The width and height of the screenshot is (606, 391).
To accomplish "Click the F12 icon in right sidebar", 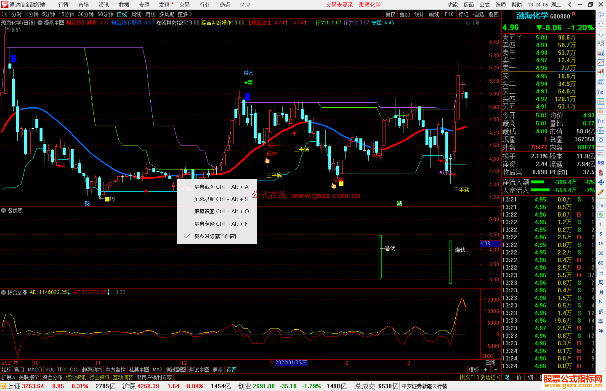I will [x=601, y=121].
